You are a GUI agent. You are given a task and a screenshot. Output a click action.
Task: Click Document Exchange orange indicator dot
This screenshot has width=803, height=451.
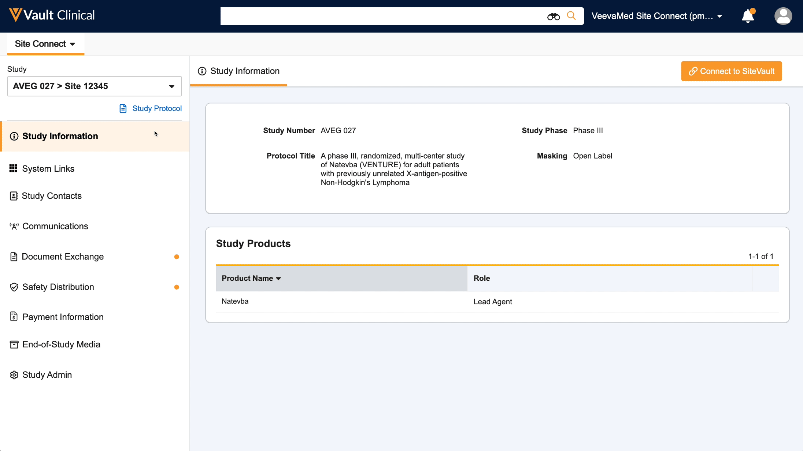coord(176,256)
